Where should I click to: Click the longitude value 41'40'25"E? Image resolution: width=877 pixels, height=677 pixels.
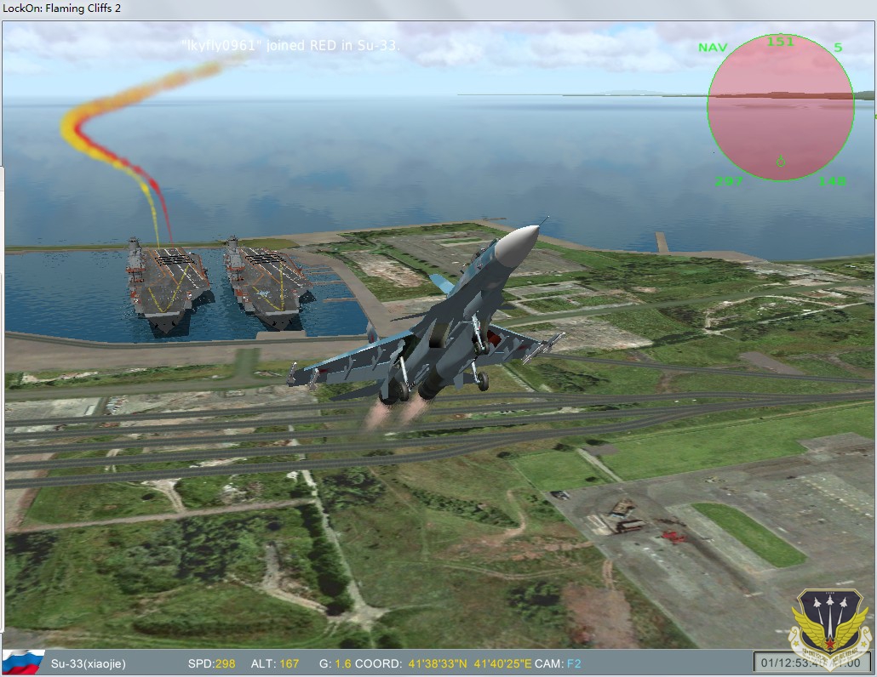[503, 663]
